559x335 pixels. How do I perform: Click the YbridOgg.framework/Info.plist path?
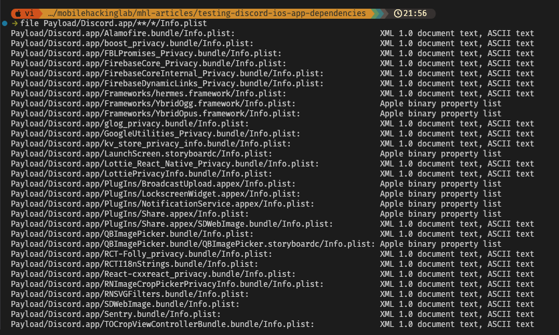click(153, 104)
